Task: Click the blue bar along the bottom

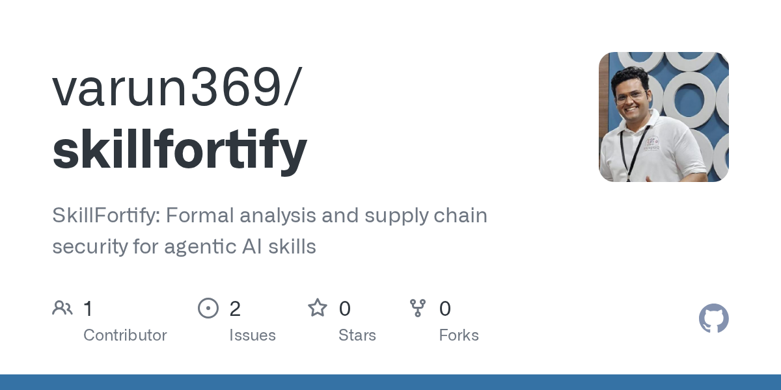Action: (390, 382)
